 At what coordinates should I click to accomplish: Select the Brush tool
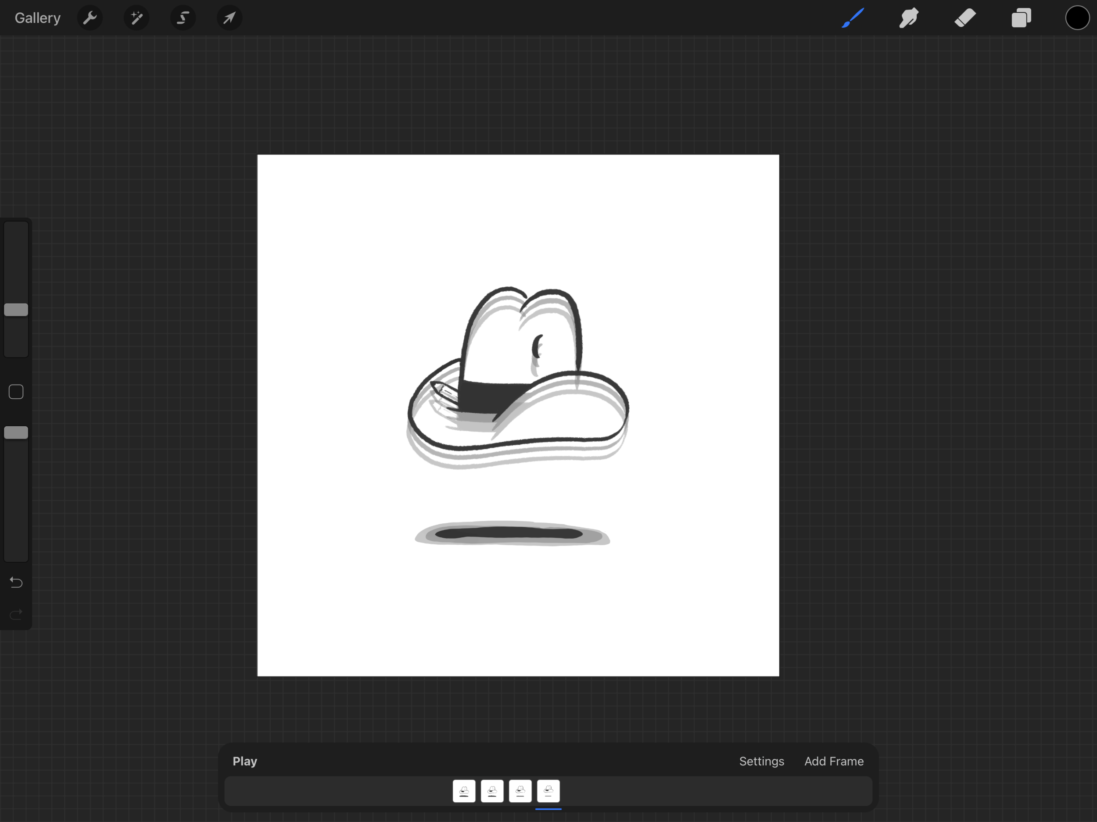(853, 18)
